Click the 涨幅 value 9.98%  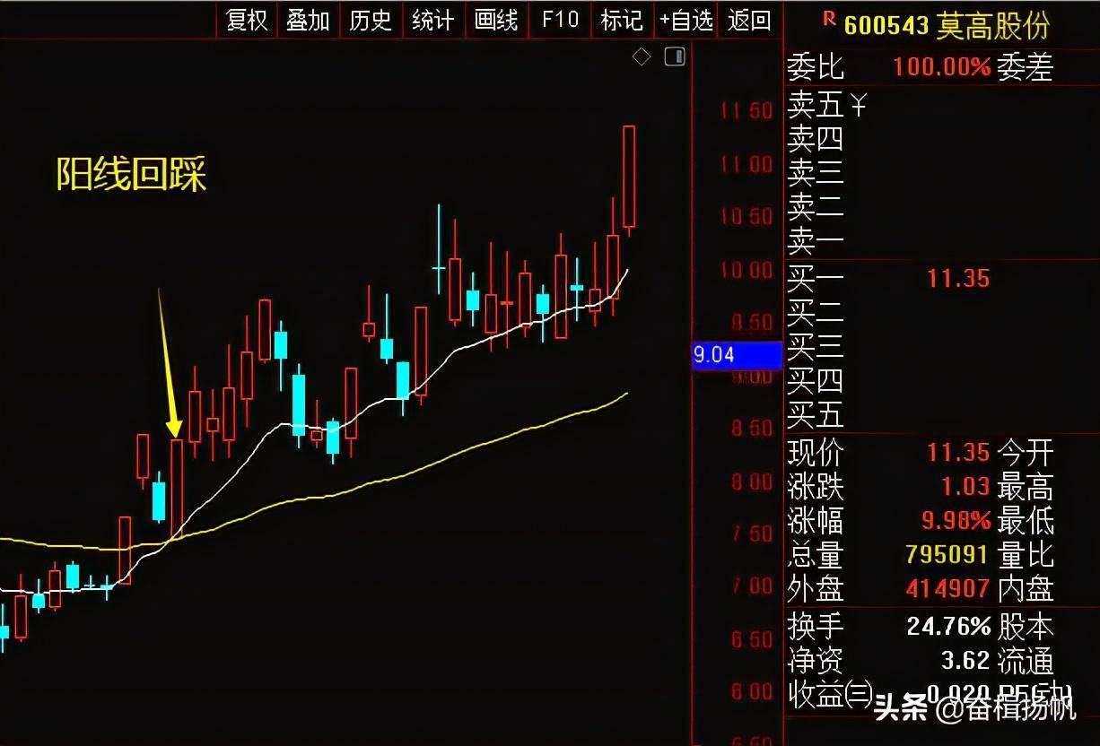click(x=956, y=521)
